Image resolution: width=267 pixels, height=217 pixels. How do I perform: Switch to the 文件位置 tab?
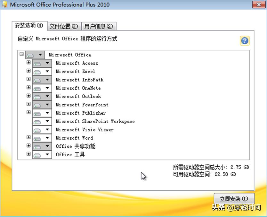tap(64, 26)
